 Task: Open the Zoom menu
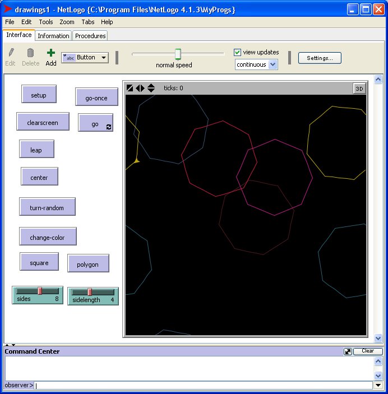tap(67, 22)
